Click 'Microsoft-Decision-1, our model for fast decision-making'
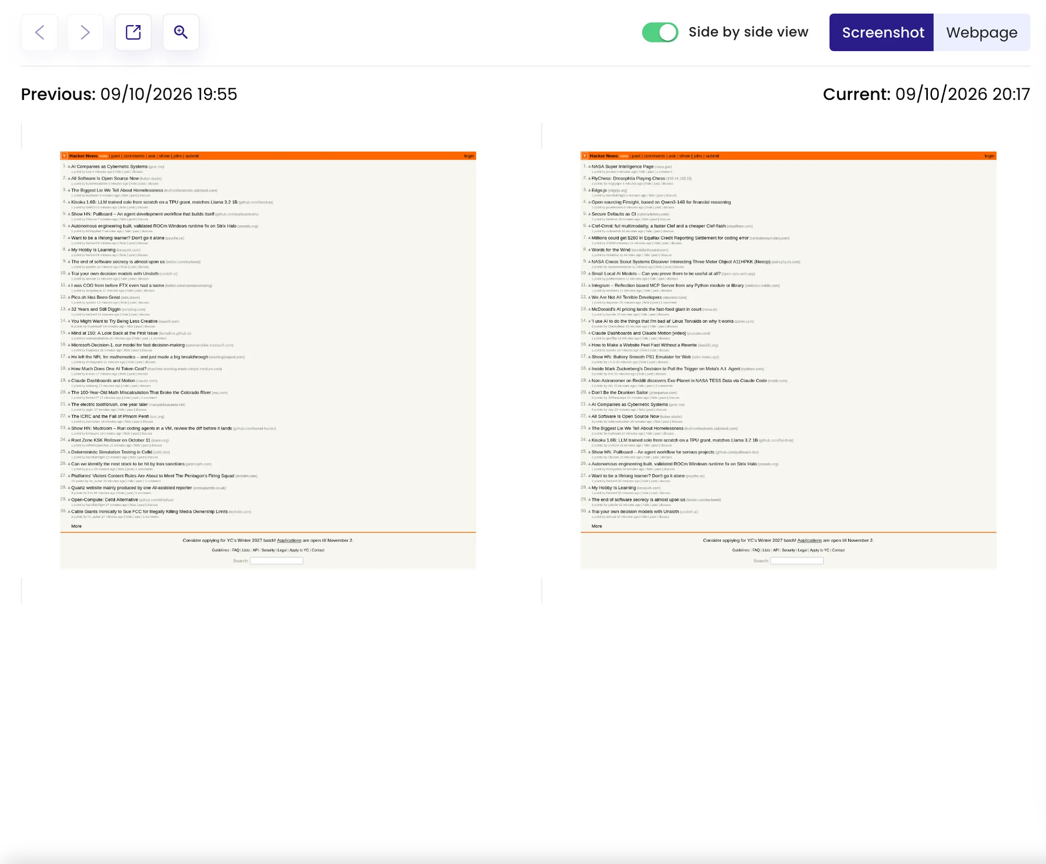 click(x=128, y=345)
